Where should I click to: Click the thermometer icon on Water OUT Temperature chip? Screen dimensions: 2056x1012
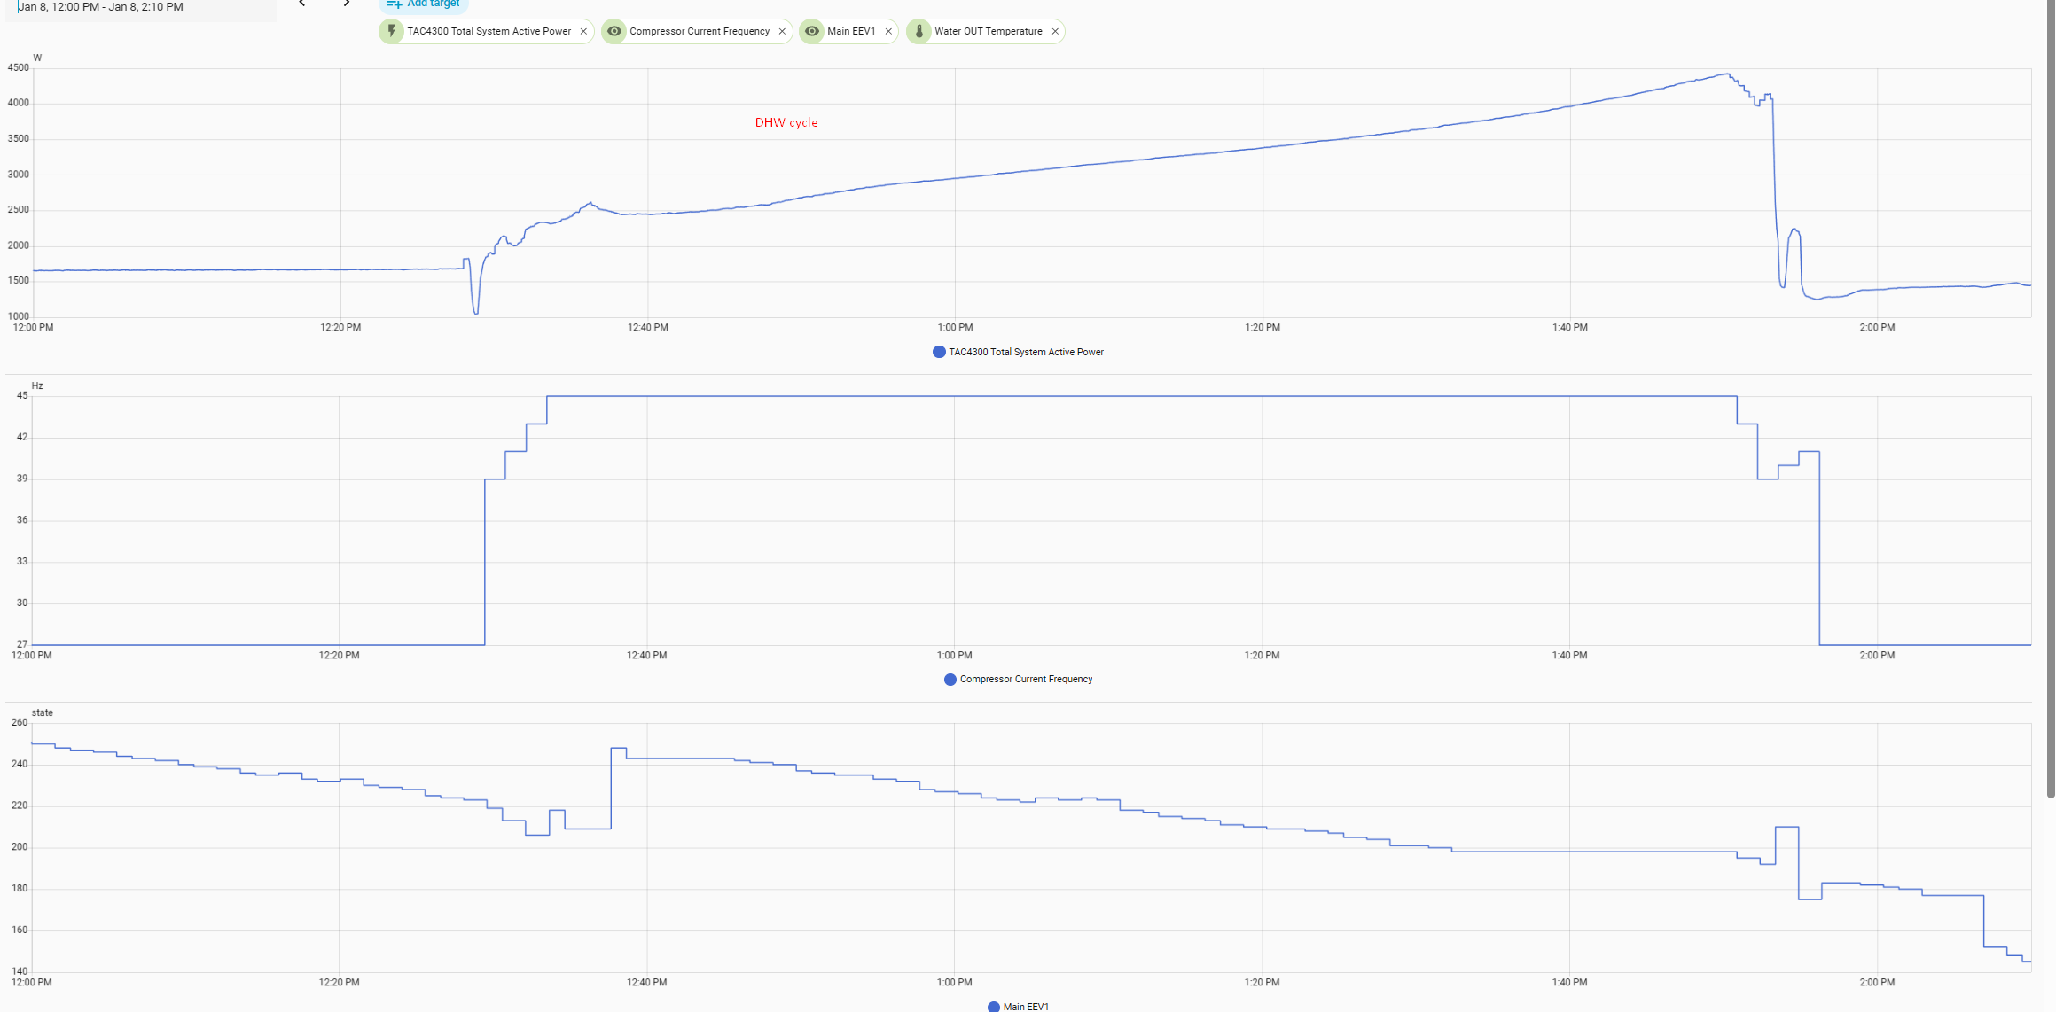[x=919, y=31]
